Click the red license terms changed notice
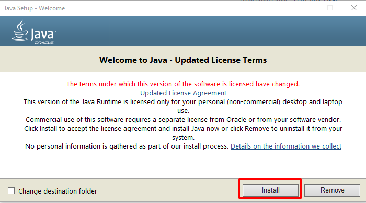The height and width of the screenshot is (203, 366). 183,84
